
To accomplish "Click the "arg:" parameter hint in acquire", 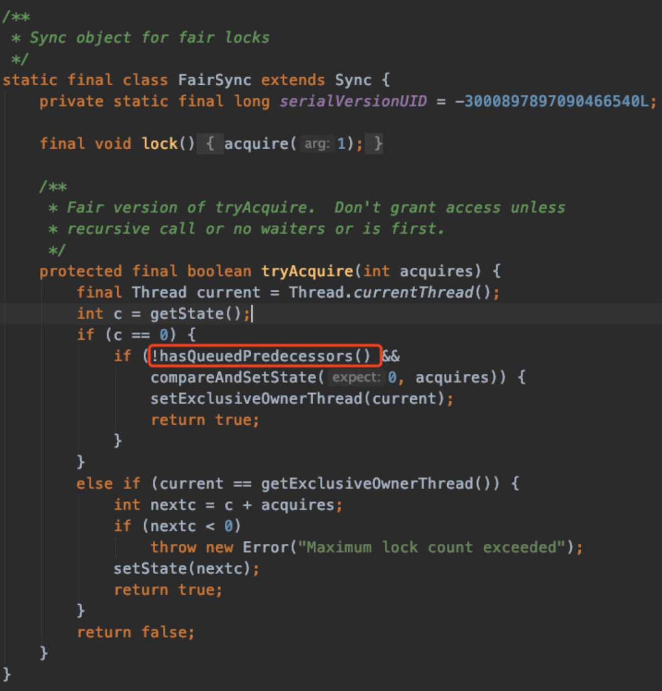I will click(x=317, y=144).
